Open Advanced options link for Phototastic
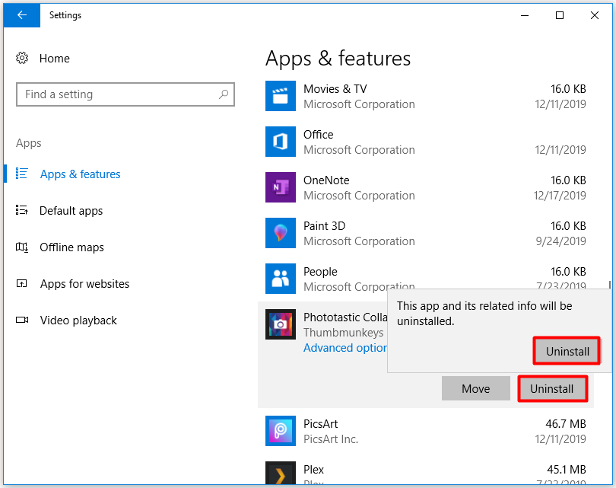Viewport: 616px width, 488px height. coord(345,348)
